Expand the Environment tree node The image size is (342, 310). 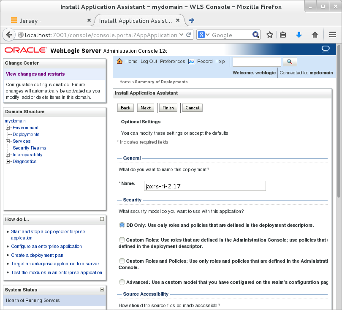tap(8, 128)
